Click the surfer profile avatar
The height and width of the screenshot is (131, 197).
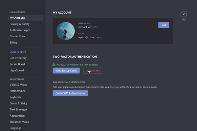[x=65, y=31]
